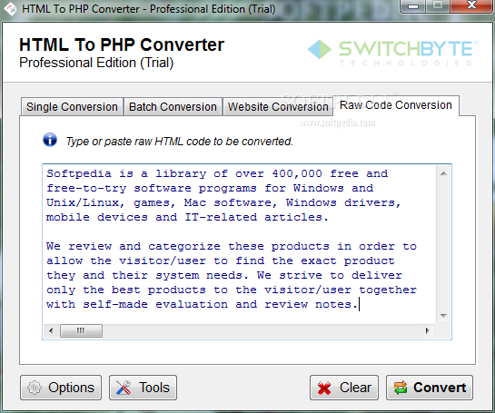Screen dimensions: 495x413
Task: Click the horizontal scrollbar thumb
Action: pyautogui.click(x=81, y=330)
